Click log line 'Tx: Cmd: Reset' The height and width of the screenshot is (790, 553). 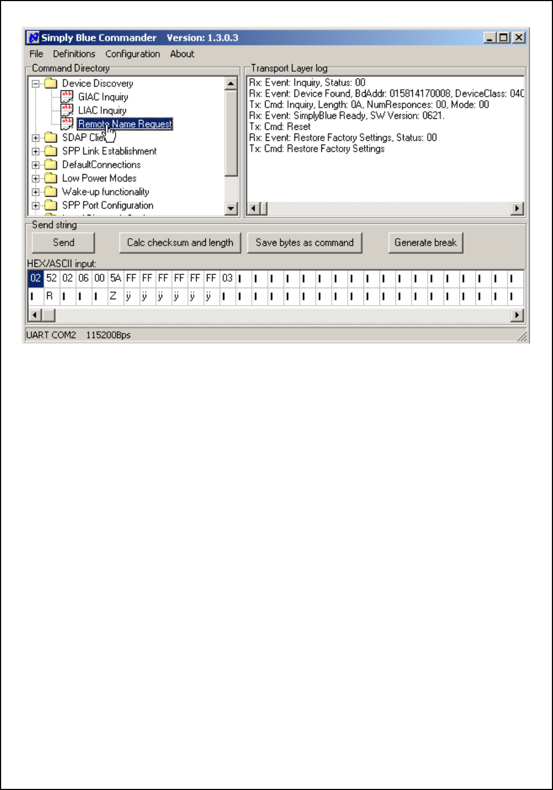280,127
